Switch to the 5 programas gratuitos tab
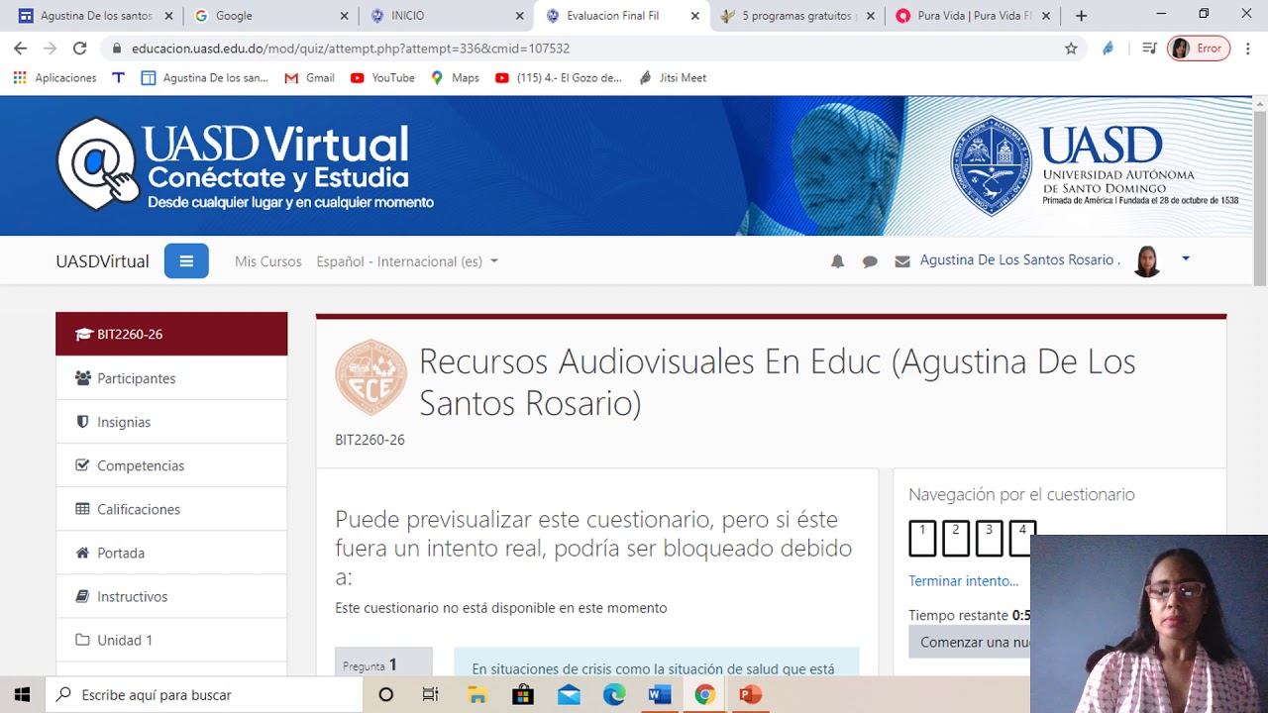The width and height of the screenshot is (1268, 713). (797, 16)
